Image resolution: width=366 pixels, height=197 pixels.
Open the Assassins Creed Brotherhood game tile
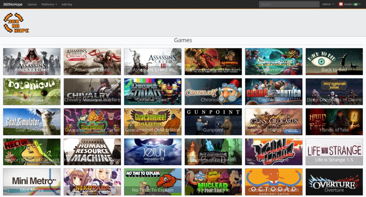32,62
